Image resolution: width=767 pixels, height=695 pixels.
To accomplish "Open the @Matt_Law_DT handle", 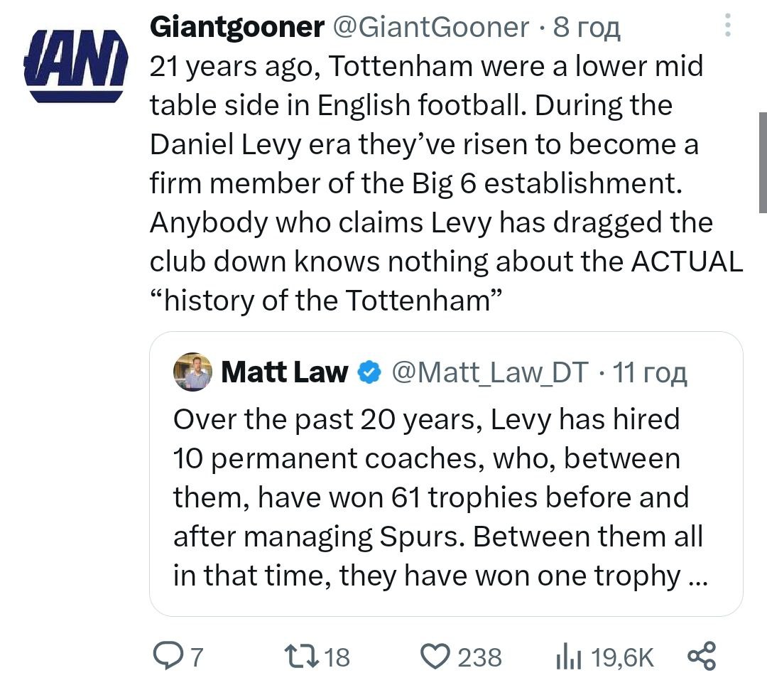I will pos(491,372).
